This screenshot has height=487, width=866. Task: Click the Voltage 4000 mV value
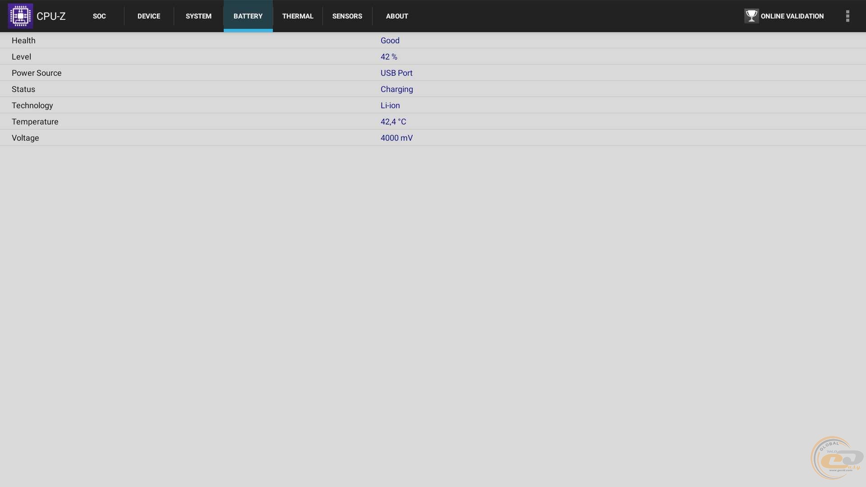(396, 138)
